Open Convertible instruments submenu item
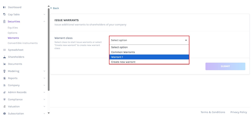This screenshot has height=117, width=251. point(22,43)
